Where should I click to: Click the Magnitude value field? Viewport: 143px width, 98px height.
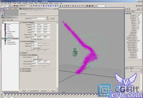pyautogui.click(x=34, y=43)
